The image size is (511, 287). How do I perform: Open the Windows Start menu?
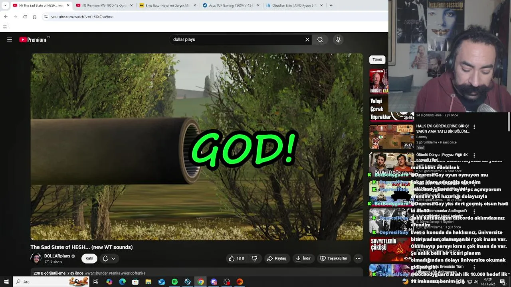click(6, 282)
